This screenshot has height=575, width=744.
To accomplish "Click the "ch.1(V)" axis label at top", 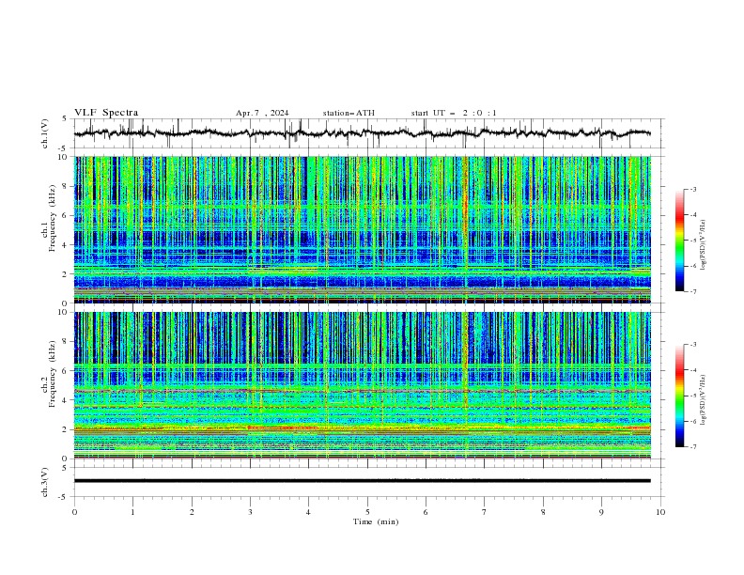I will (x=45, y=133).
